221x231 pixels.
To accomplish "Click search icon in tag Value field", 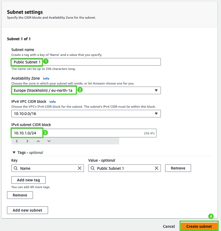I will (93, 168).
